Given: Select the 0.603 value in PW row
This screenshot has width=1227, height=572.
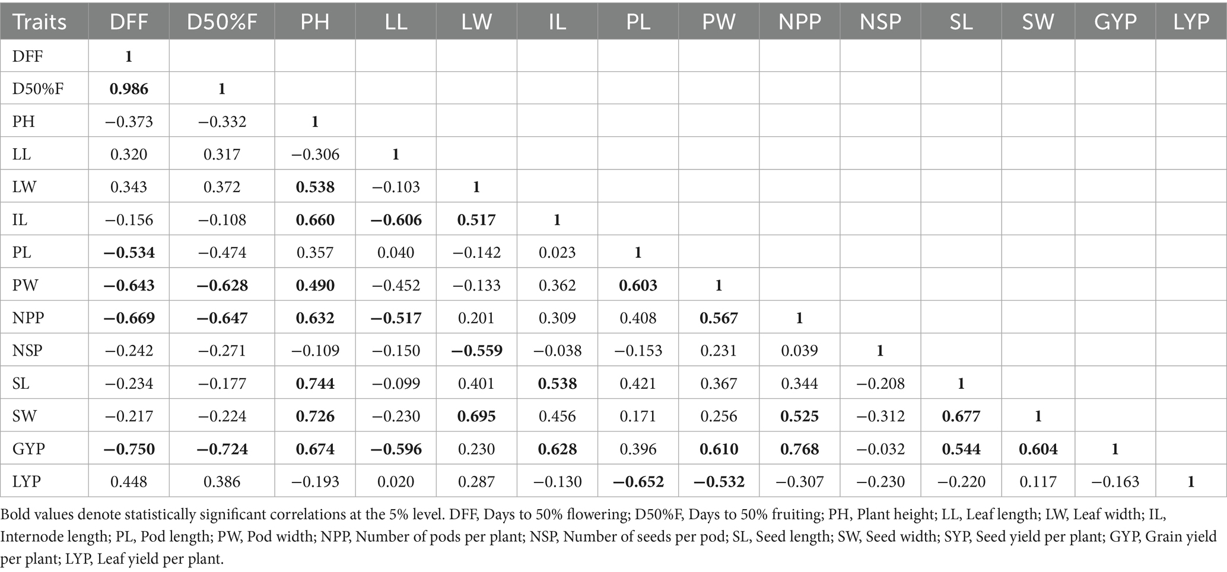Looking at the screenshot, I should [x=638, y=285].
